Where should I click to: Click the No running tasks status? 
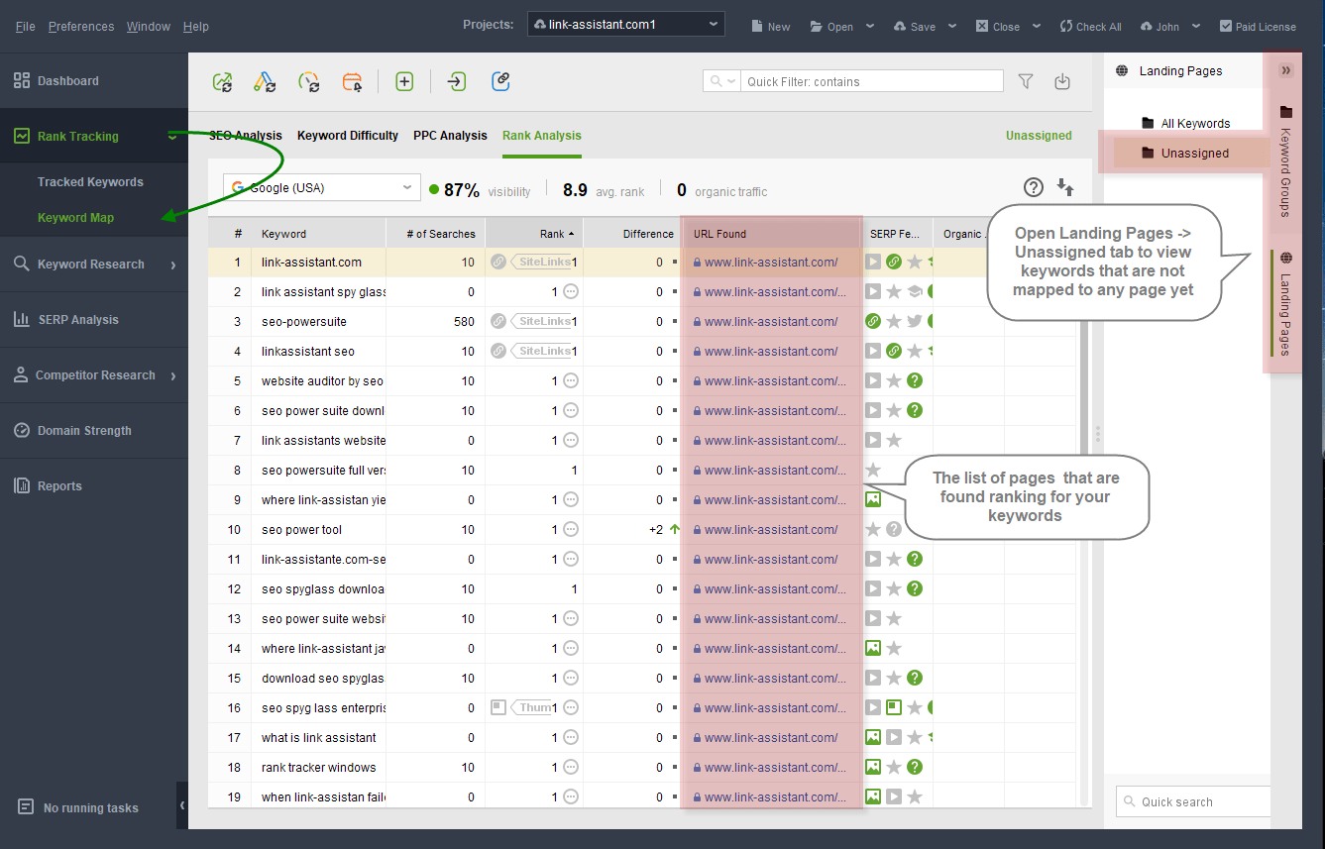click(79, 808)
